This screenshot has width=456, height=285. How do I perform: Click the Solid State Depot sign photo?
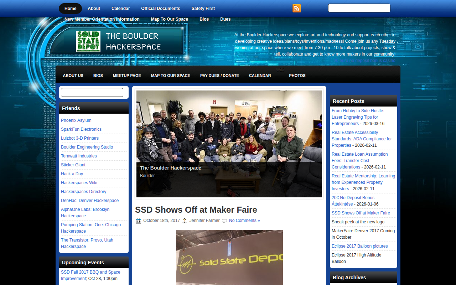click(x=229, y=257)
